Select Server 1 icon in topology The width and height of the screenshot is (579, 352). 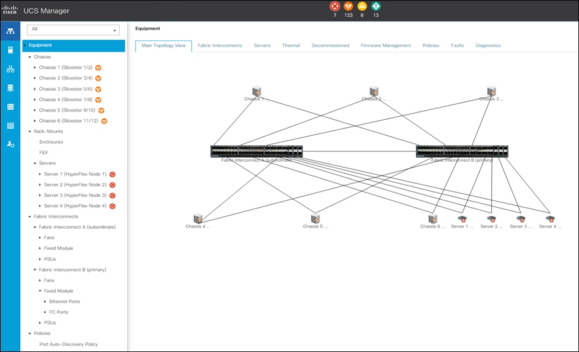(462, 219)
